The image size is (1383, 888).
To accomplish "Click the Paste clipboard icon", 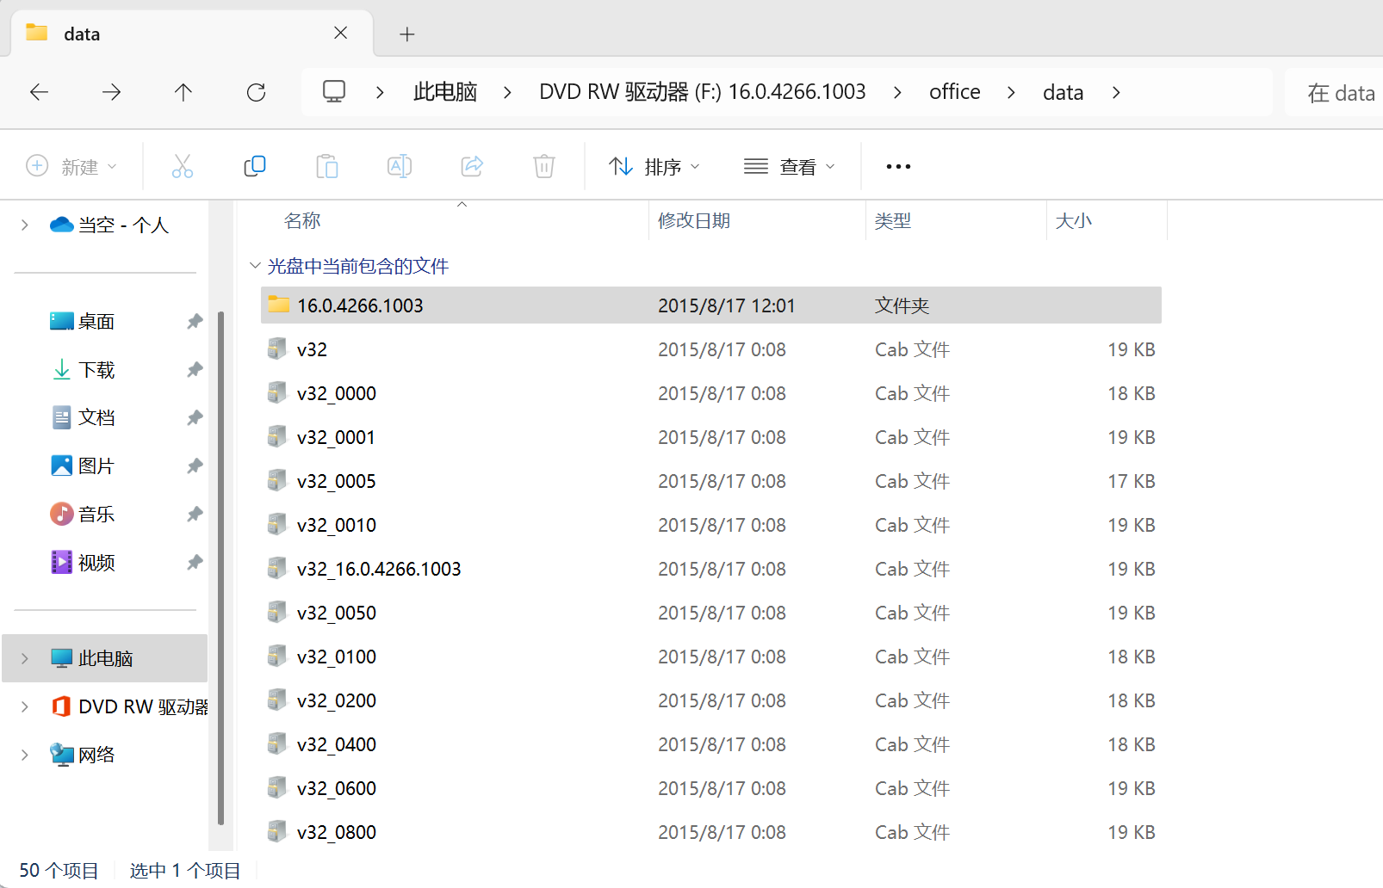I will click(x=327, y=166).
